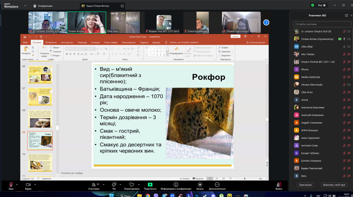Screen dimensions: 353x197
Task: Click the green Share screen button
Action: point(150,185)
